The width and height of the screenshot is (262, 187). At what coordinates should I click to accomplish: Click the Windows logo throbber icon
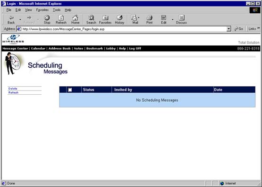point(255,10)
